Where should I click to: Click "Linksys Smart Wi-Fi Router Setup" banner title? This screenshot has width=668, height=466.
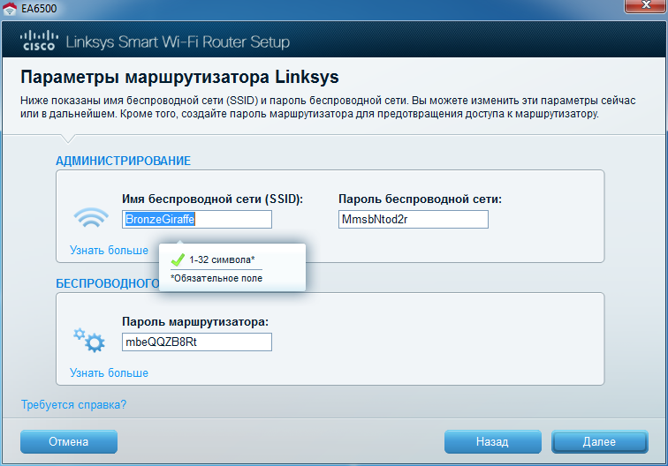click(178, 41)
